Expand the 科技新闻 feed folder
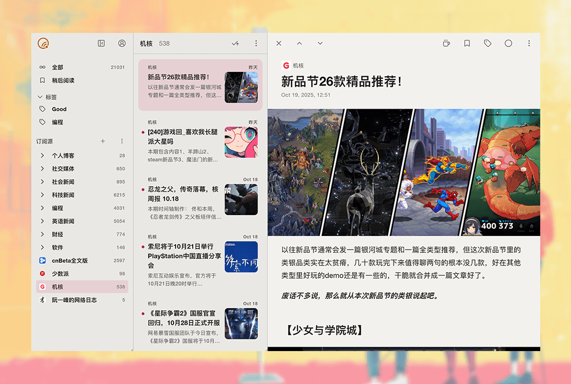 click(x=42, y=195)
